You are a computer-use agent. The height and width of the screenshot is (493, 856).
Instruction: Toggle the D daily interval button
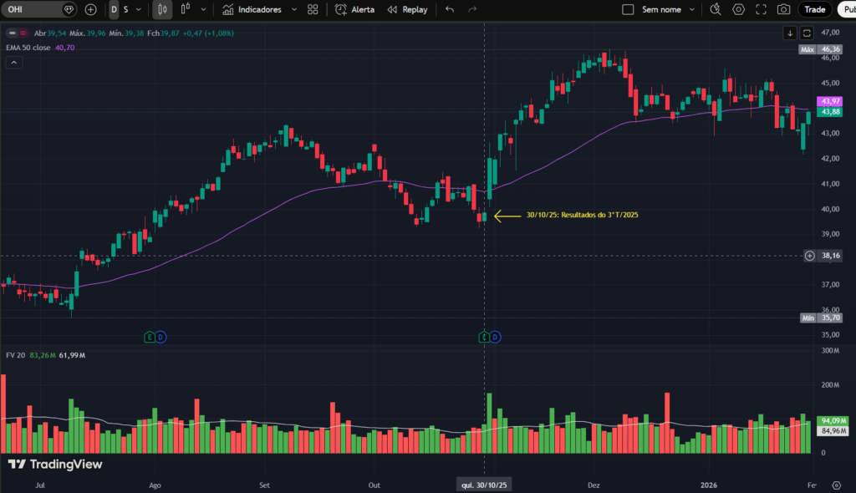click(x=113, y=9)
